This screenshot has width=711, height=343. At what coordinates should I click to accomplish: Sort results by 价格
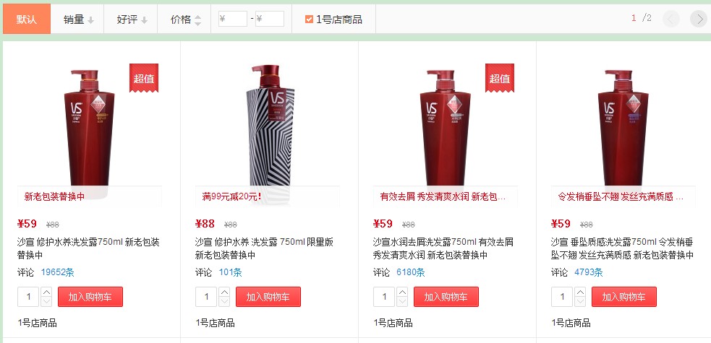(185, 19)
